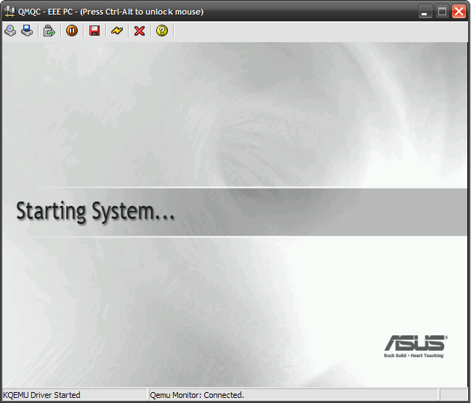Click 'Qemu Monitor: Connected.' status panel
This screenshot has height=403, width=471.
(x=197, y=395)
